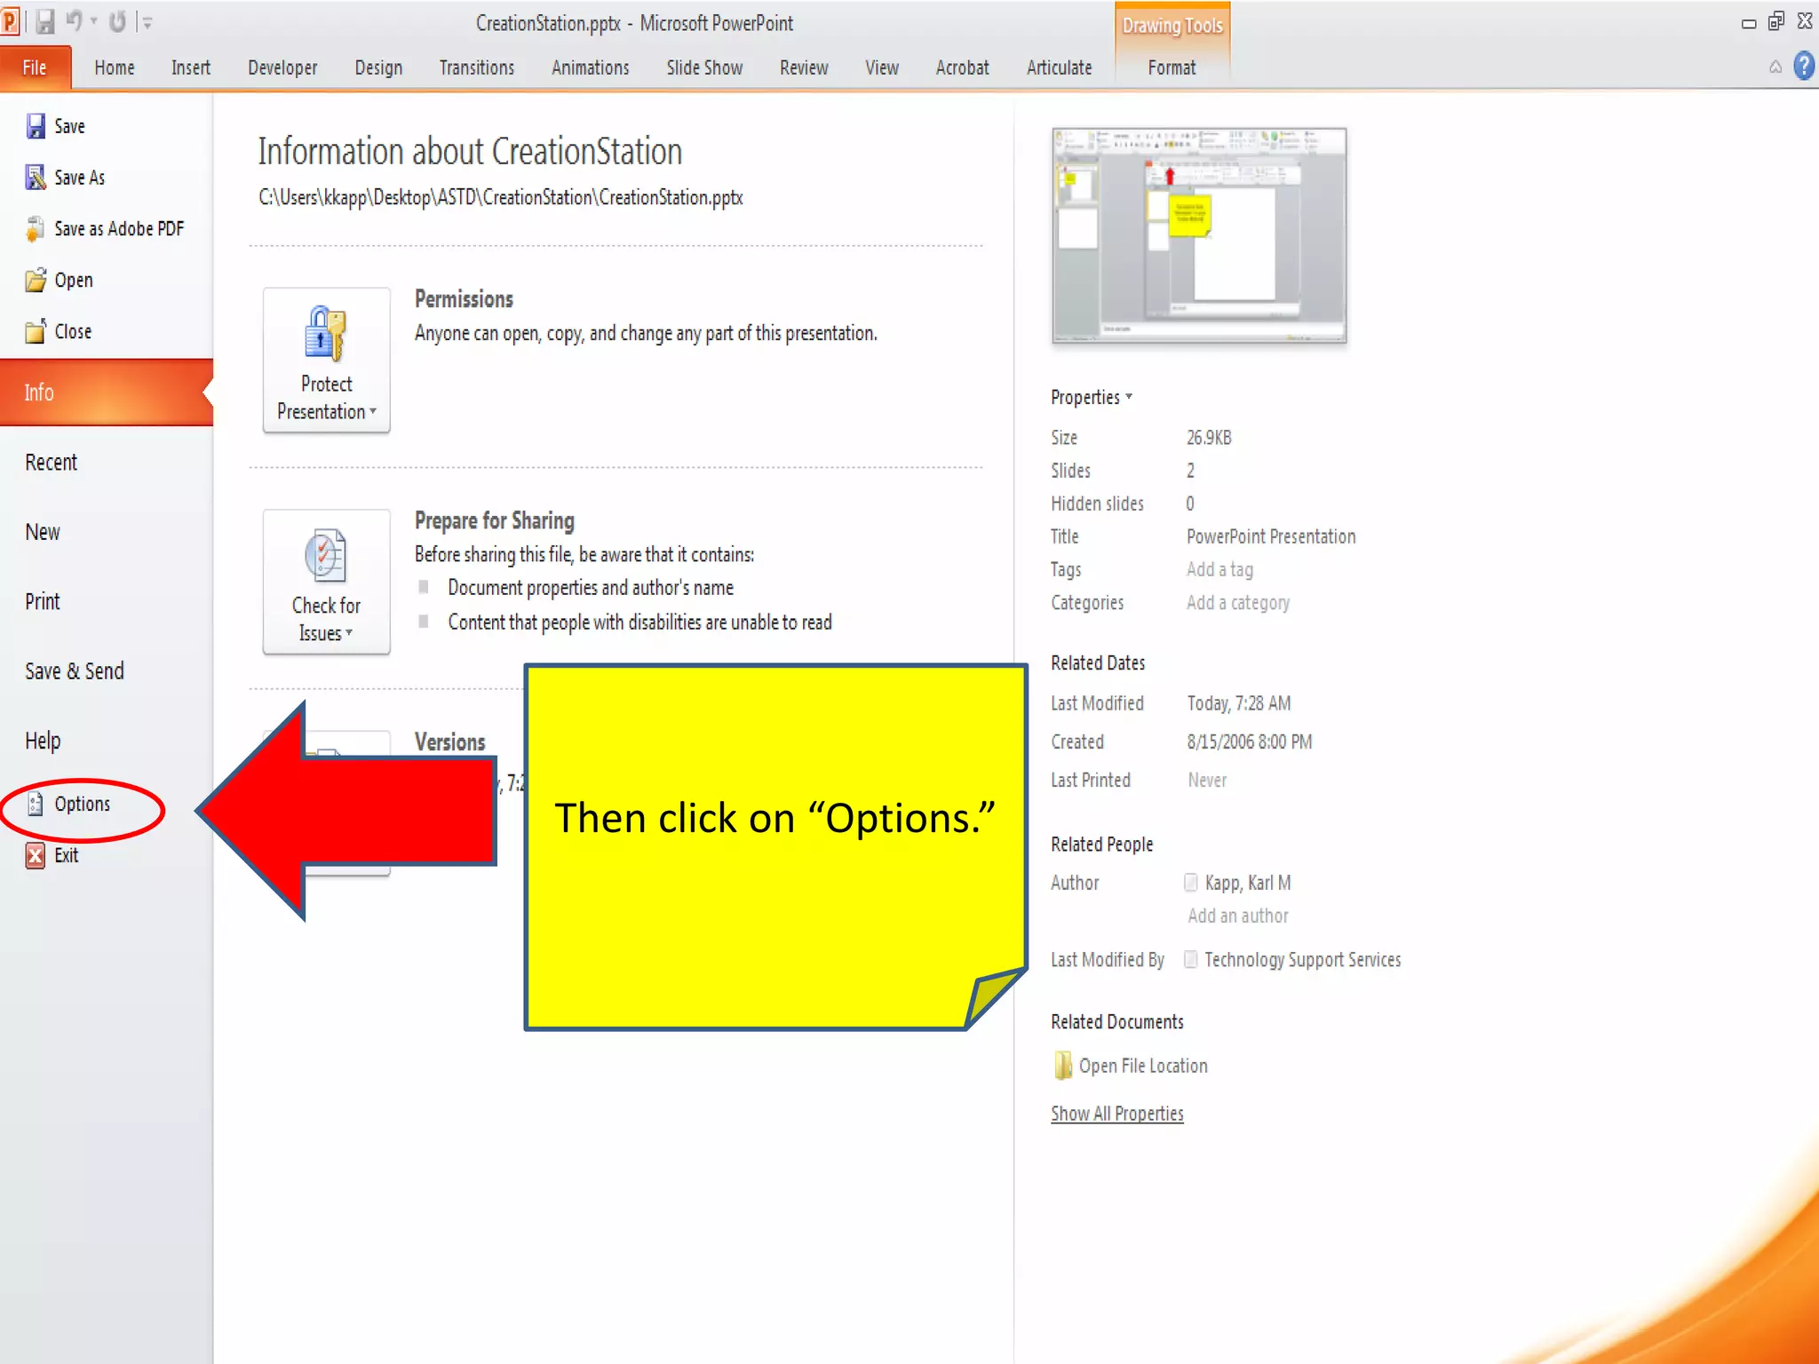The image size is (1819, 1364).
Task: Select the Slide Show tab
Action: pyautogui.click(x=704, y=67)
